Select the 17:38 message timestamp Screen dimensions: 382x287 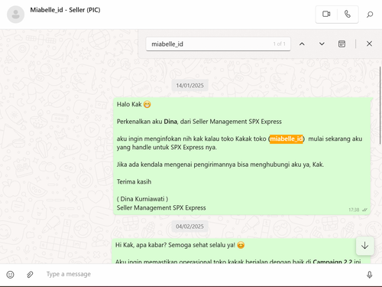click(354, 210)
